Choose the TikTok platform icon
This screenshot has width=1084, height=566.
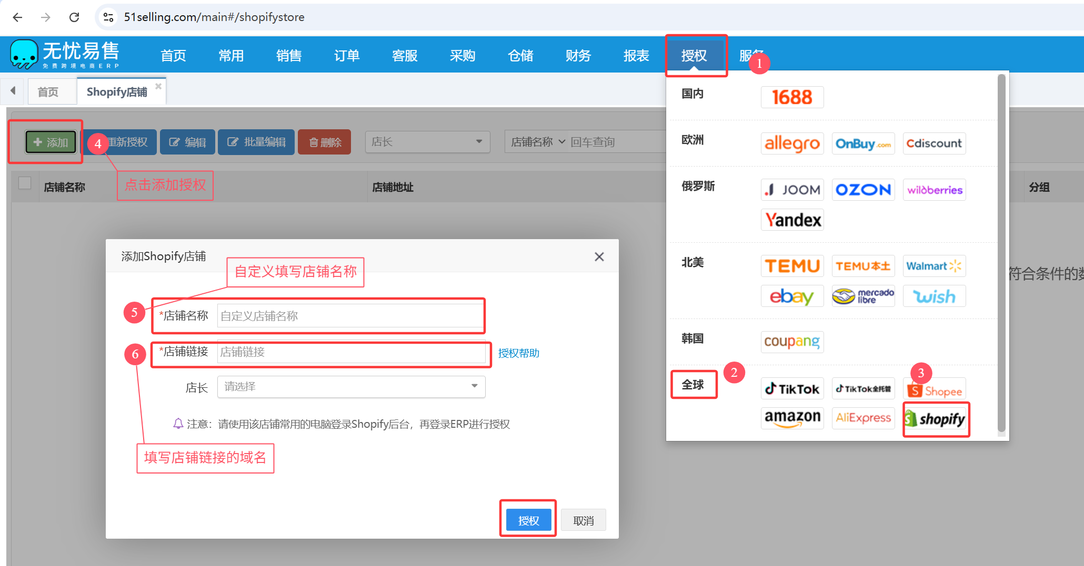tap(792, 389)
